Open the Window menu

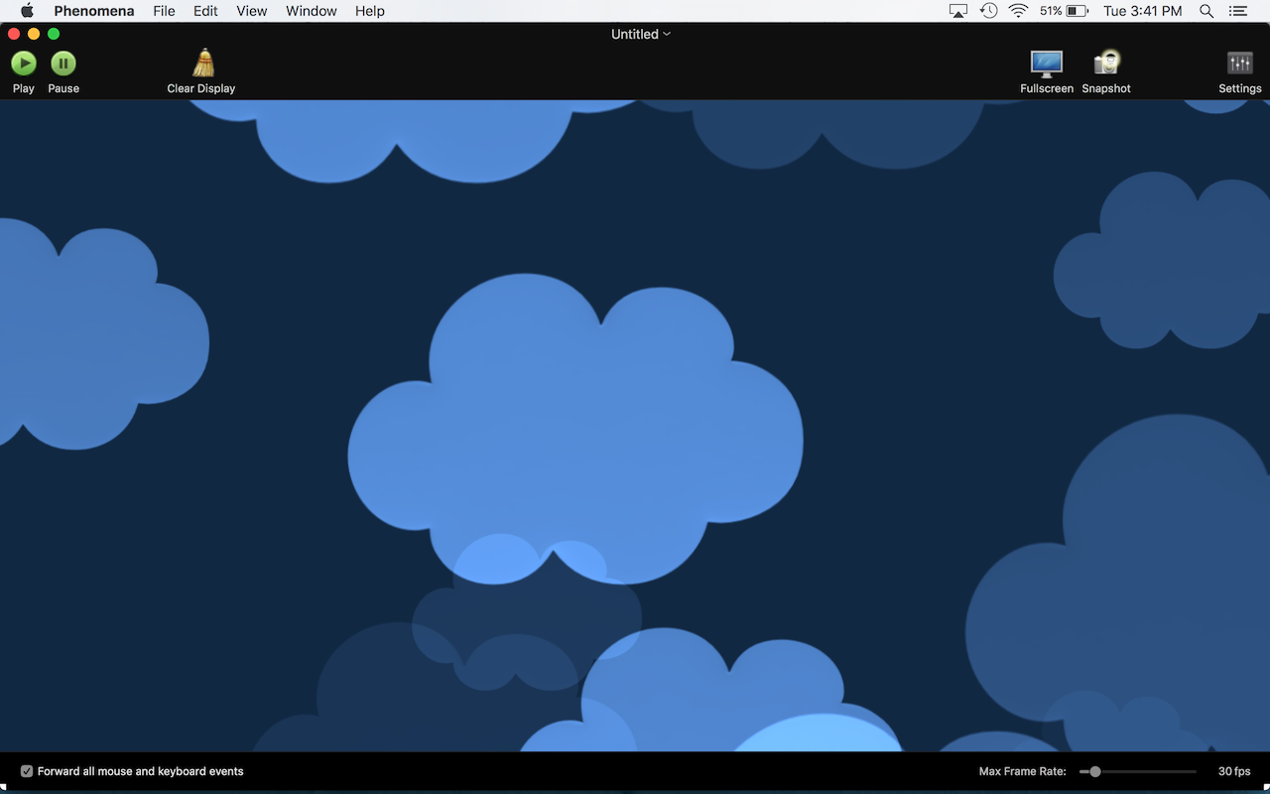point(312,11)
